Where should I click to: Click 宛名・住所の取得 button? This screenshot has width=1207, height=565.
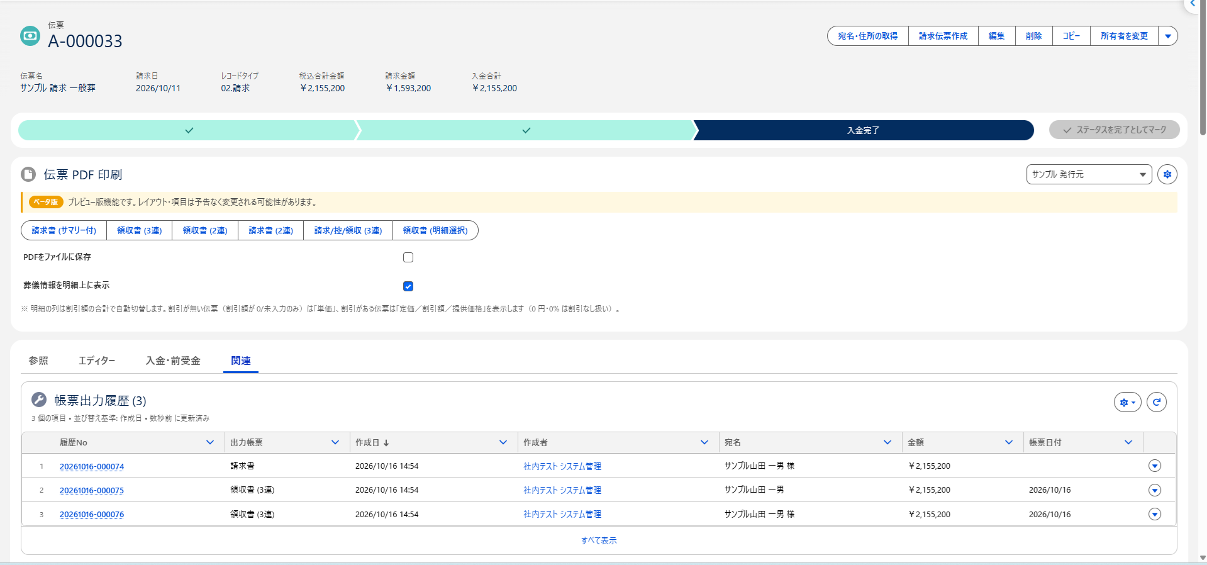(868, 36)
